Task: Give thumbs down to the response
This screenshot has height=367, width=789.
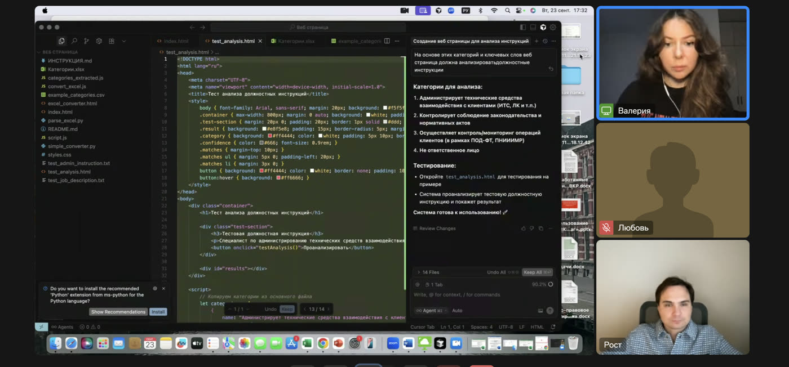Action: [531, 229]
